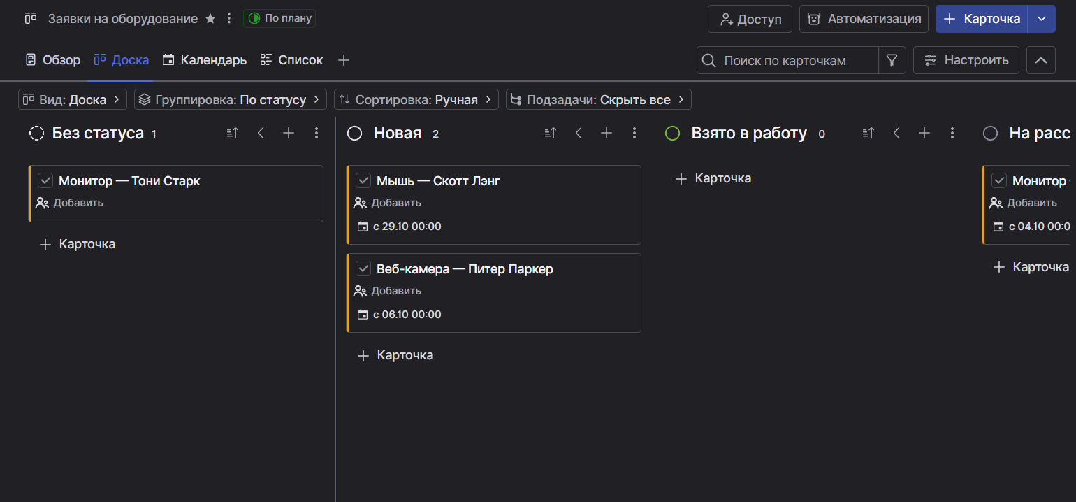This screenshot has width=1076, height=502.
Task: Open the Монитор — Тони Старк card title
Action: point(129,181)
